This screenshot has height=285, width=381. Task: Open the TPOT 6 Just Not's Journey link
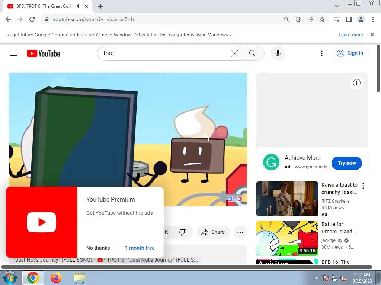click(148, 260)
